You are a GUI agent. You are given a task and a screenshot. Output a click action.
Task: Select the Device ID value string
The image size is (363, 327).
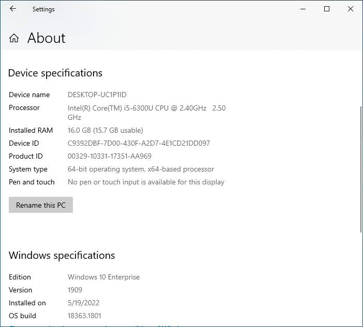(139, 143)
